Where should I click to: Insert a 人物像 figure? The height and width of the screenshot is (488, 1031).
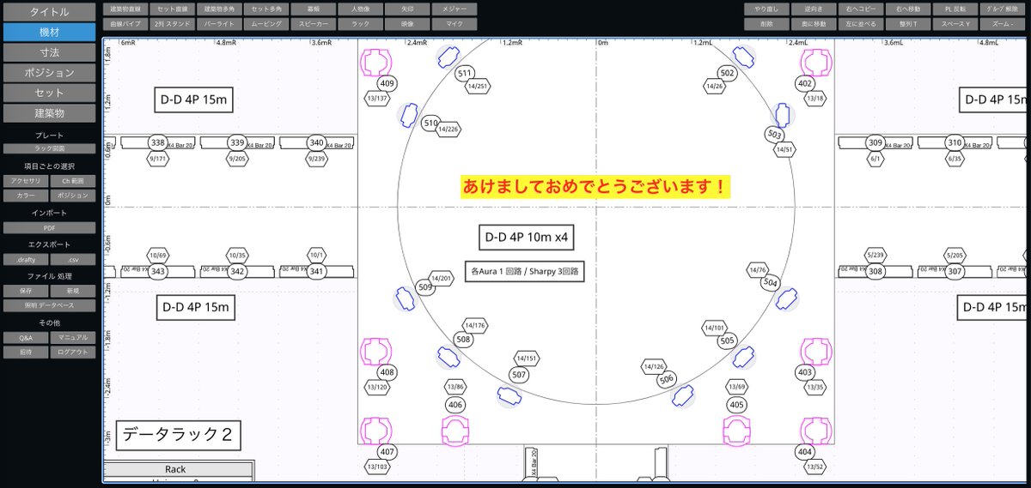(x=360, y=9)
